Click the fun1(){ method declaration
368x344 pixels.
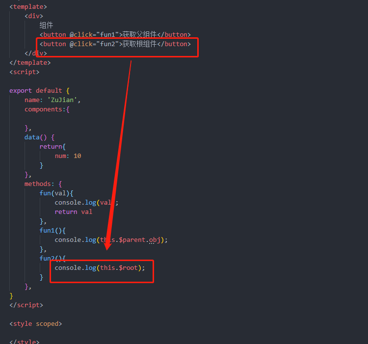coord(53,231)
